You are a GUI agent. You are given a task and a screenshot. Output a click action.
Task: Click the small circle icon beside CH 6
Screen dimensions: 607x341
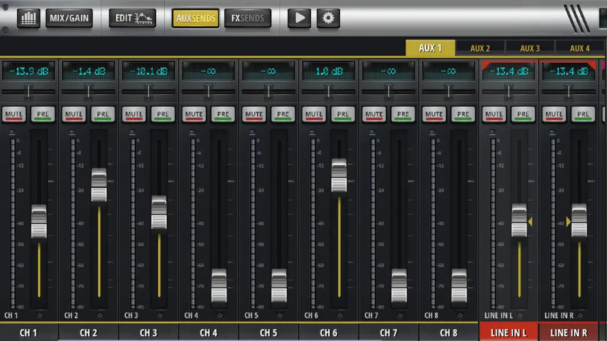click(x=340, y=316)
